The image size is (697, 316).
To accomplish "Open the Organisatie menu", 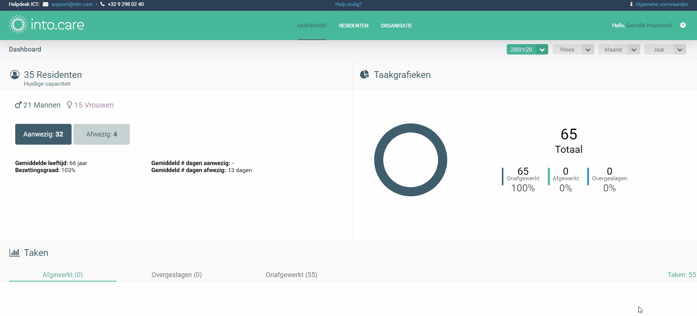I will pyautogui.click(x=397, y=26).
